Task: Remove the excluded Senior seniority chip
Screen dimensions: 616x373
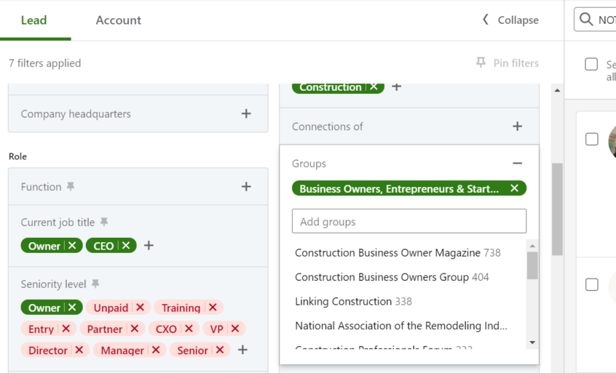Action: point(220,350)
